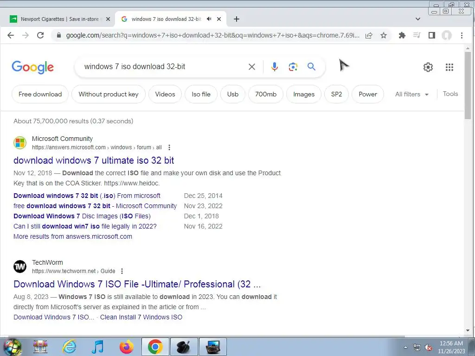Click the browser forward arrow
The width and height of the screenshot is (475, 356).
tap(26, 35)
